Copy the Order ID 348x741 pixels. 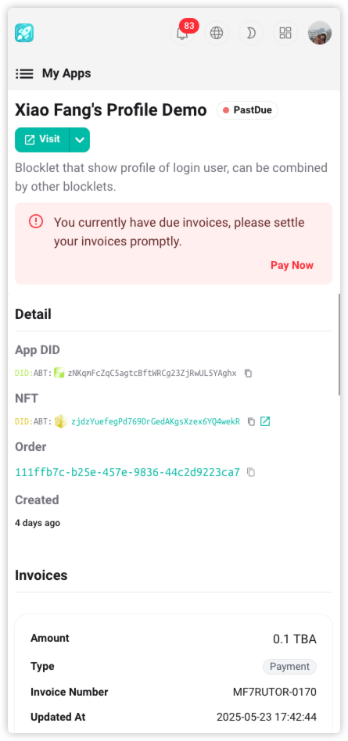click(251, 472)
